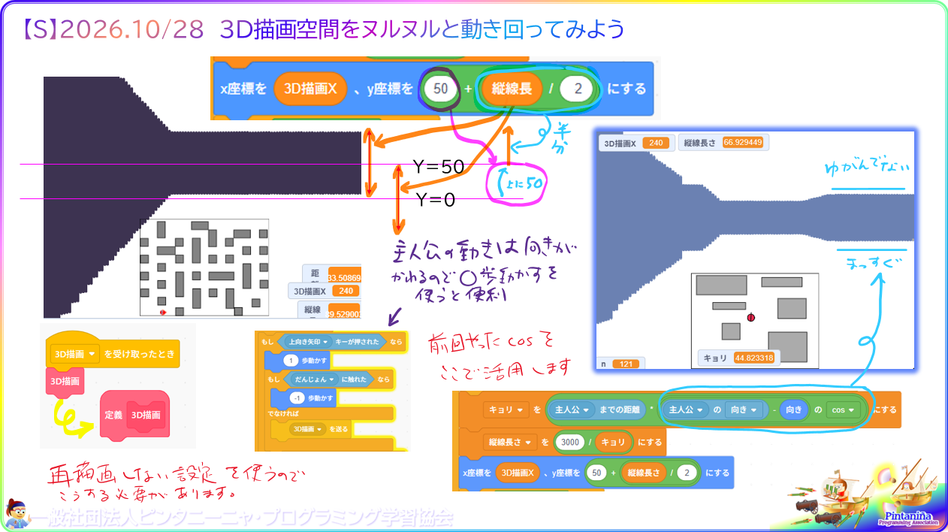Click the n 121 variable monitor
This screenshot has height=532, width=948.
pos(619,364)
